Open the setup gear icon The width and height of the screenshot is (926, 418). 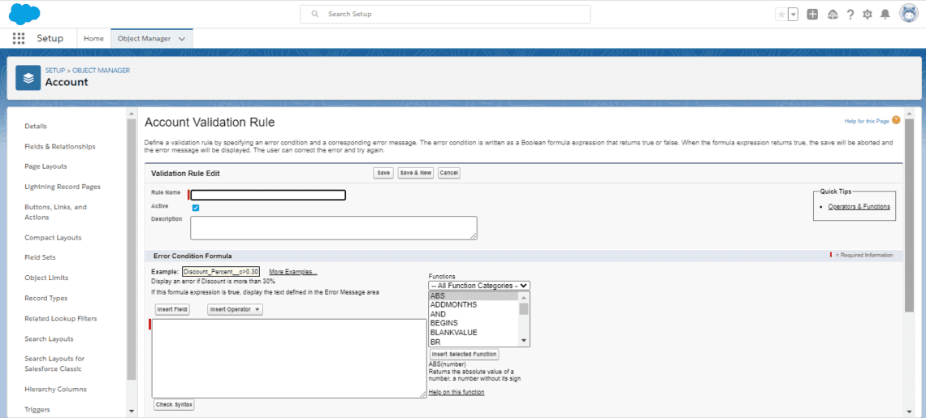point(867,14)
